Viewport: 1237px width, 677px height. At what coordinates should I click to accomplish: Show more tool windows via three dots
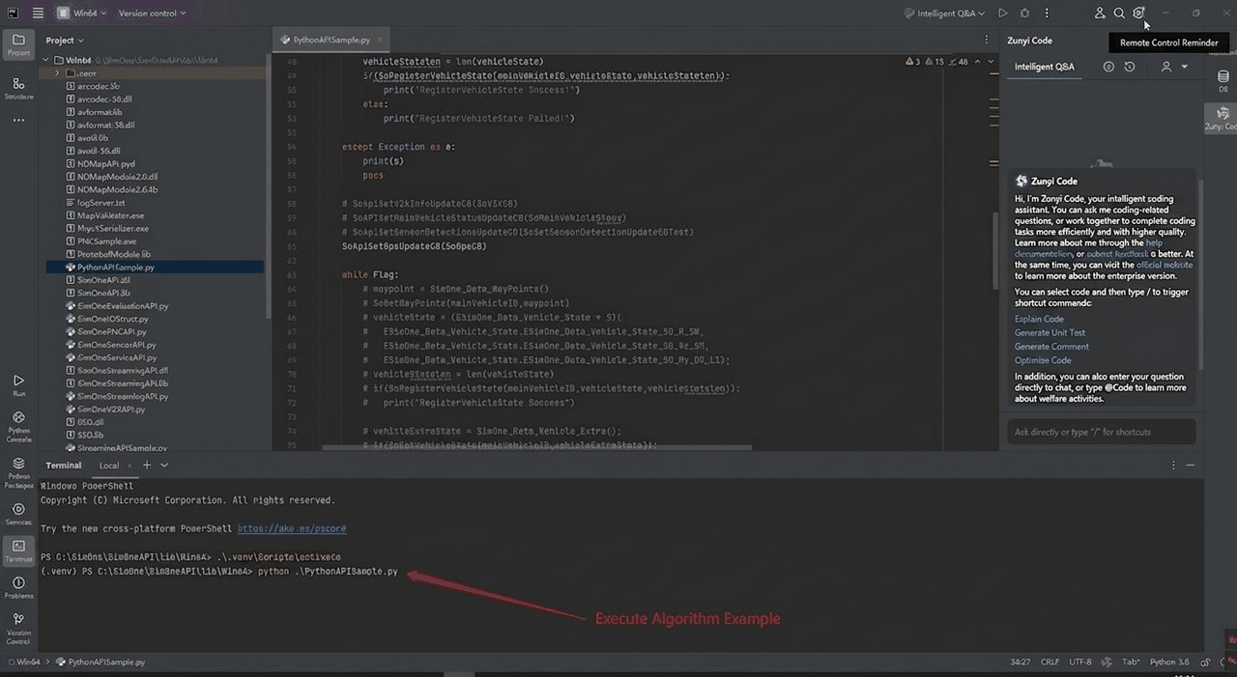(x=18, y=121)
